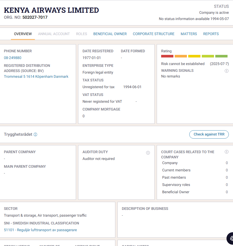The height and width of the screenshot is (246, 233).
Task: Call phone number 08-249880 link
Action: coord(12,58)
